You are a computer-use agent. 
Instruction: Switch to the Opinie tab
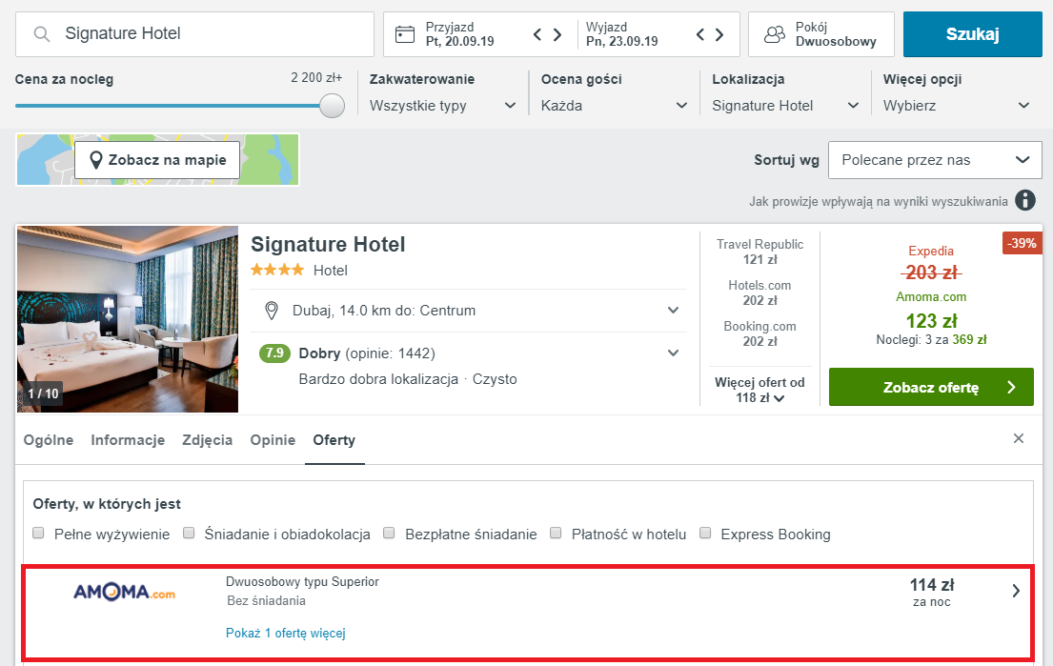tap(273, 440)
